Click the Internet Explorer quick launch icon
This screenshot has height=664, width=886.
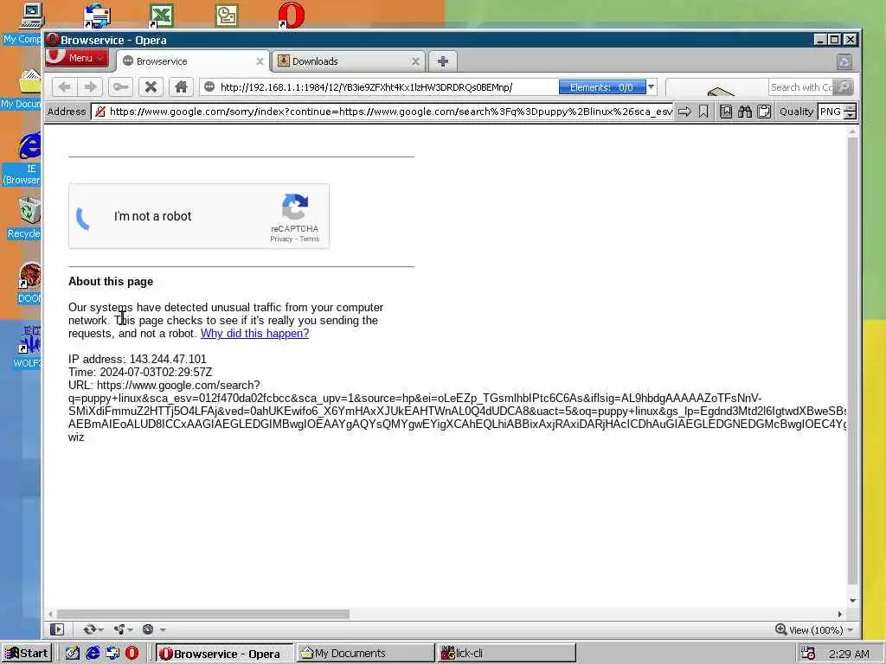click(x=92, y=654)
